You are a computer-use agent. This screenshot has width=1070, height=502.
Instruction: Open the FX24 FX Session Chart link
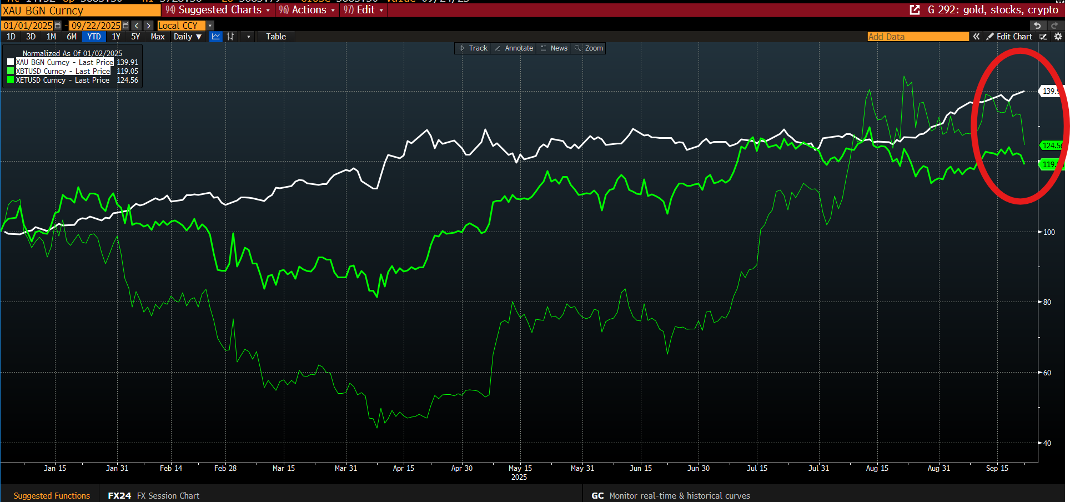(154, 495)
